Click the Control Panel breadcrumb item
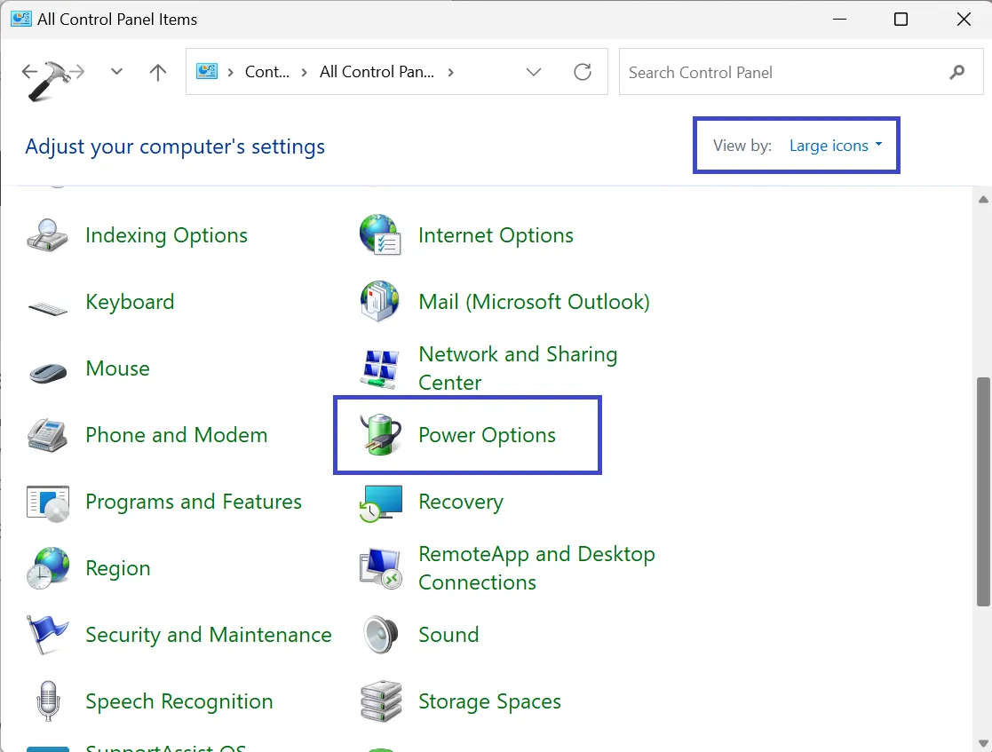Screen dimensions: 992x752 (266, 72)
